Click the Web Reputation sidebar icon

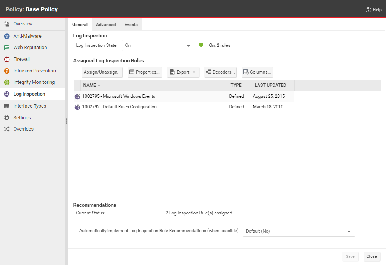tap(7, 48)
